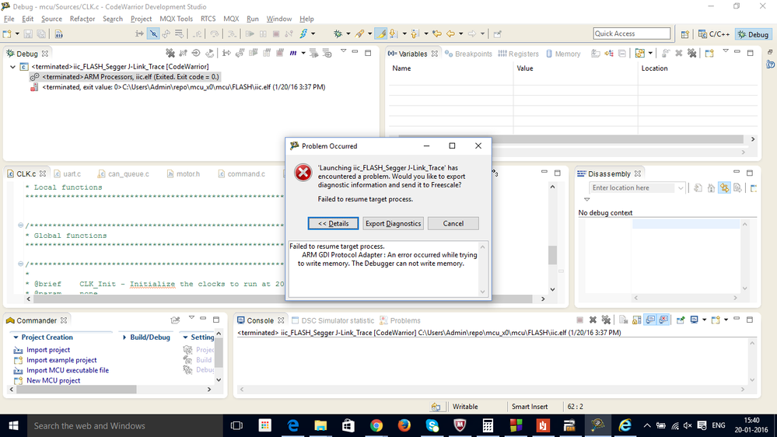This screenshot has height=437, width=777.
Task: Toggle Scroll Lock in the Console toolbar
Action: (637, 320)
